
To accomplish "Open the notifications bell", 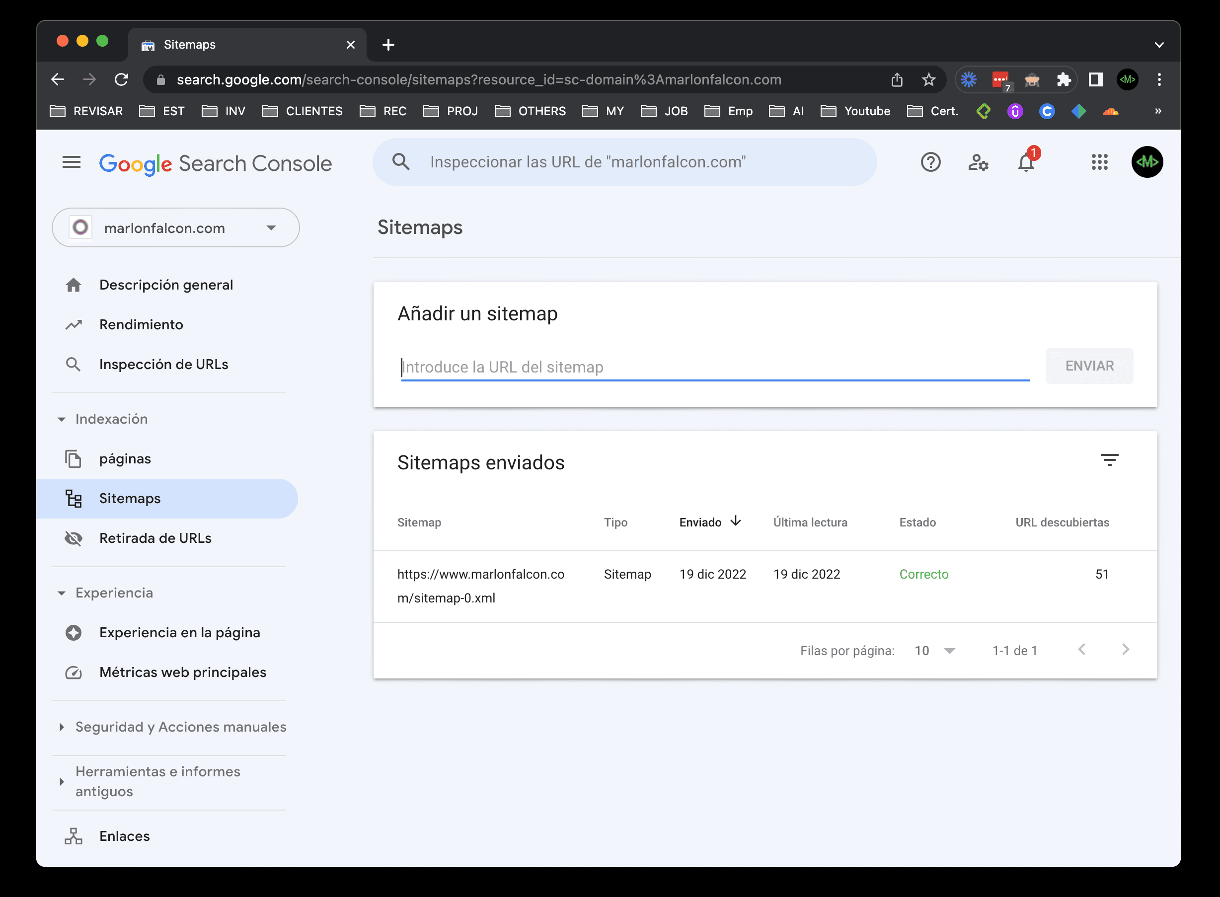I will pos(1026,162).
